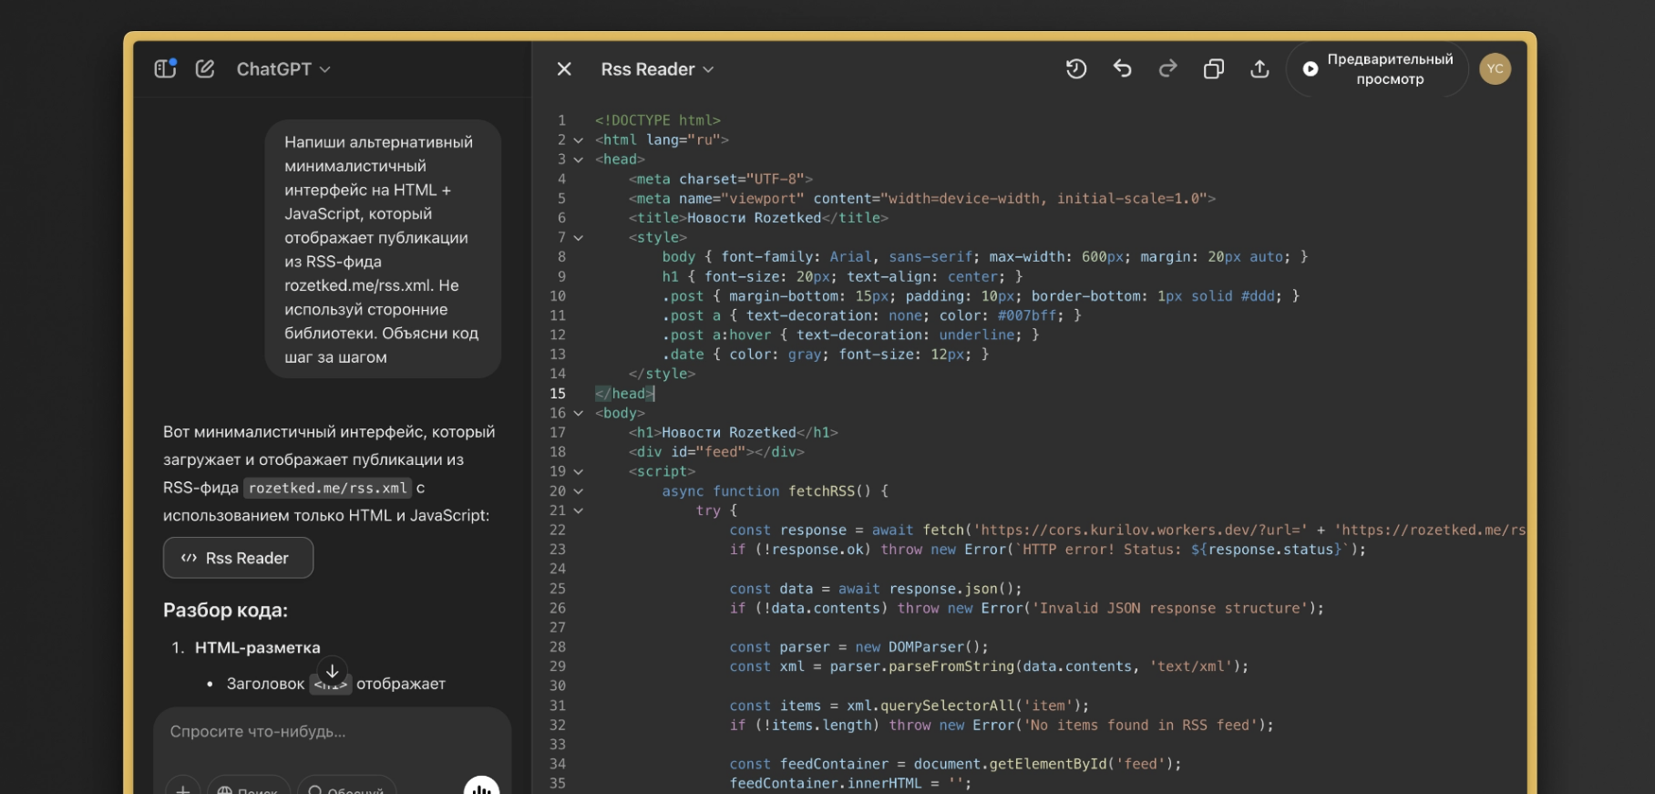The width and height of the screenshot is (1655, 794).
Task: Share the canvas with the upload icon
Action: (x=1259, y=68)
